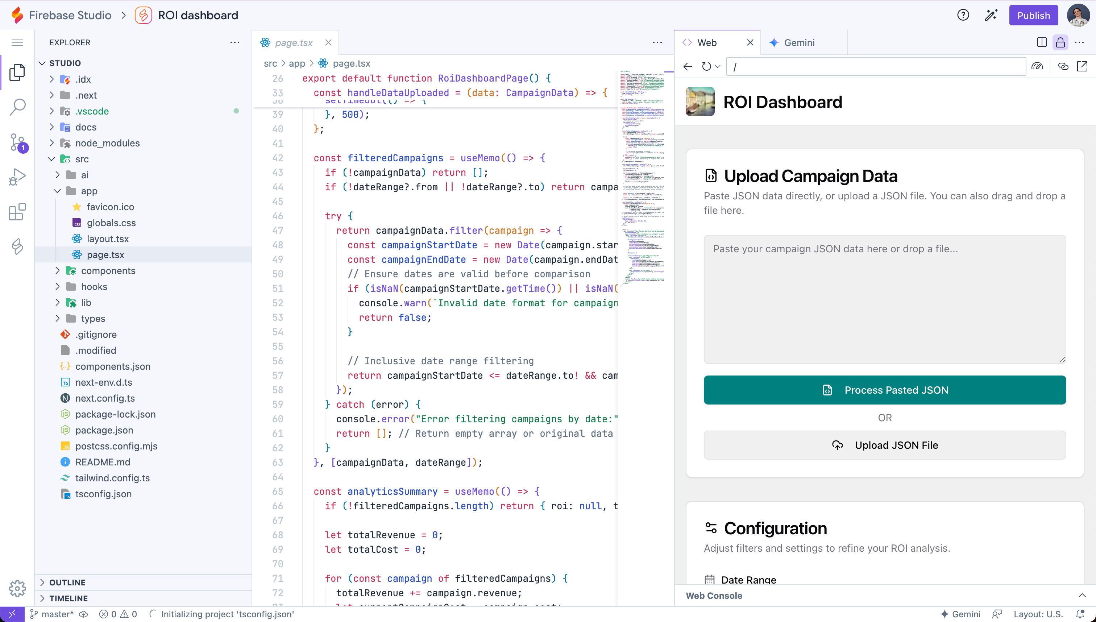Open Source Control with pending badge
1096x622 pixels.
(x=18, y=142)
